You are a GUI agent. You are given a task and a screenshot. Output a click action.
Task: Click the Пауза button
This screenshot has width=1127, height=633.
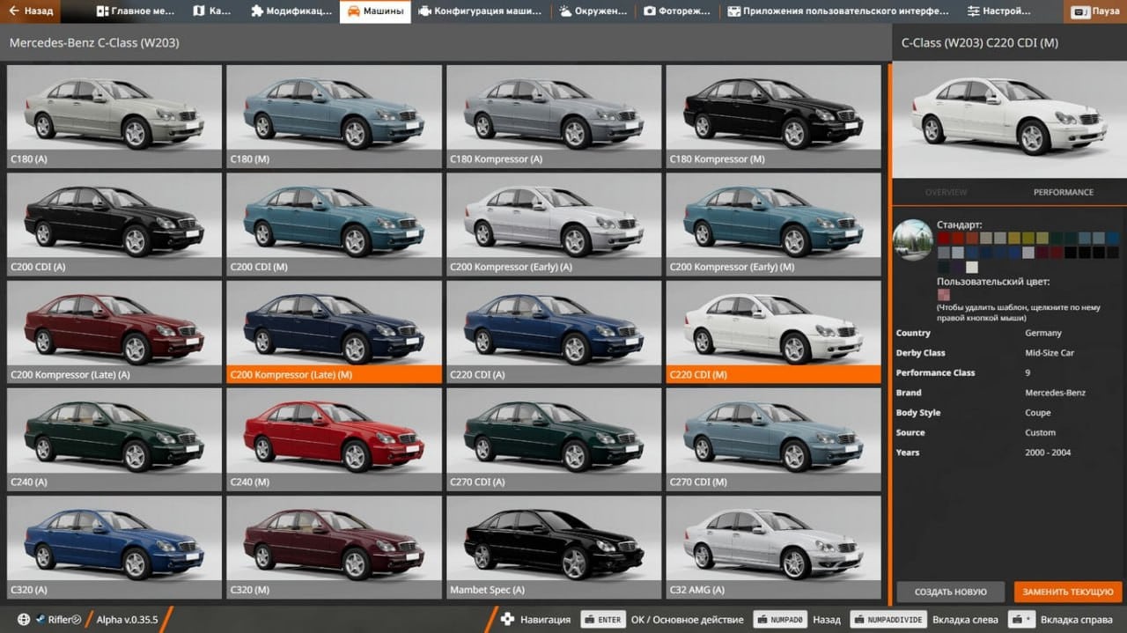pyautogui.click(x=1094, y=11)
